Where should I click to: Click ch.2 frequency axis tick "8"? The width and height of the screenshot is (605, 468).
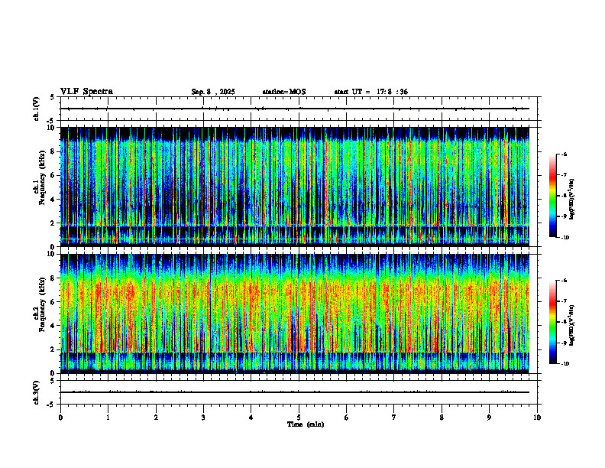click(53, 278)
